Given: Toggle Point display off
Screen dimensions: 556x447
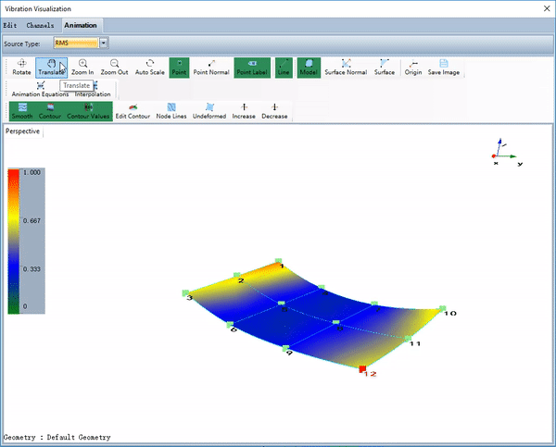Looking at the screenshot, I should pyautogui.click(x=179, y=68).
